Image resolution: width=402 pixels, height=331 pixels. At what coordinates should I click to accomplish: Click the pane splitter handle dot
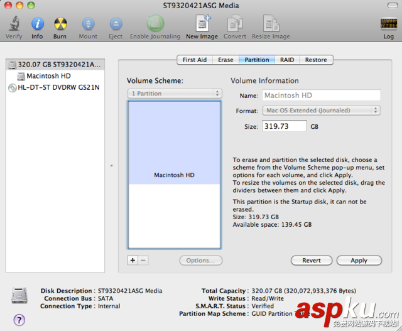coord(112,166)
